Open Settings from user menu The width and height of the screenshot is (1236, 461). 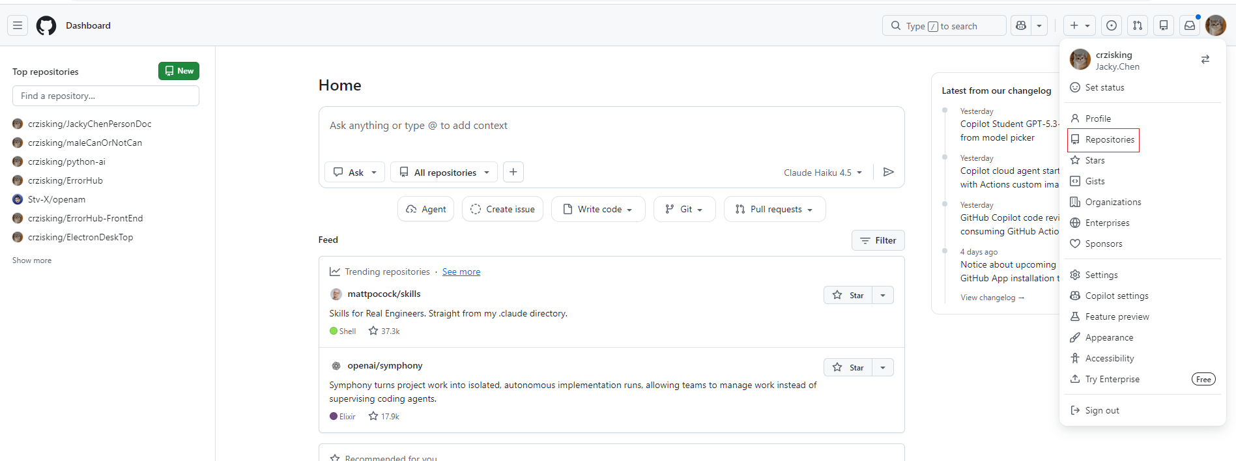click(x=1143, y=275)
